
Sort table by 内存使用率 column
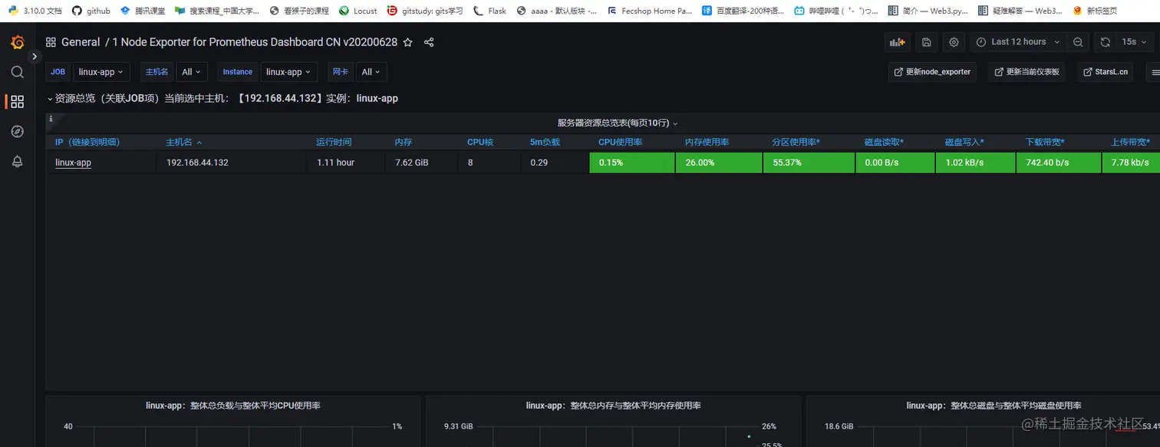(x=707, y=142)
